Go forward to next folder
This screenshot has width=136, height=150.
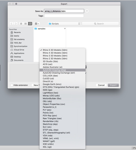tap(16, 24)
